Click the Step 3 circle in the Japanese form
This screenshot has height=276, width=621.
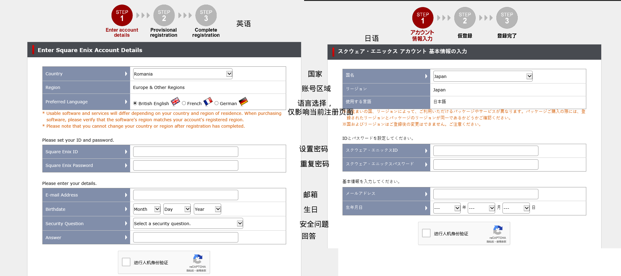[507, 18]
